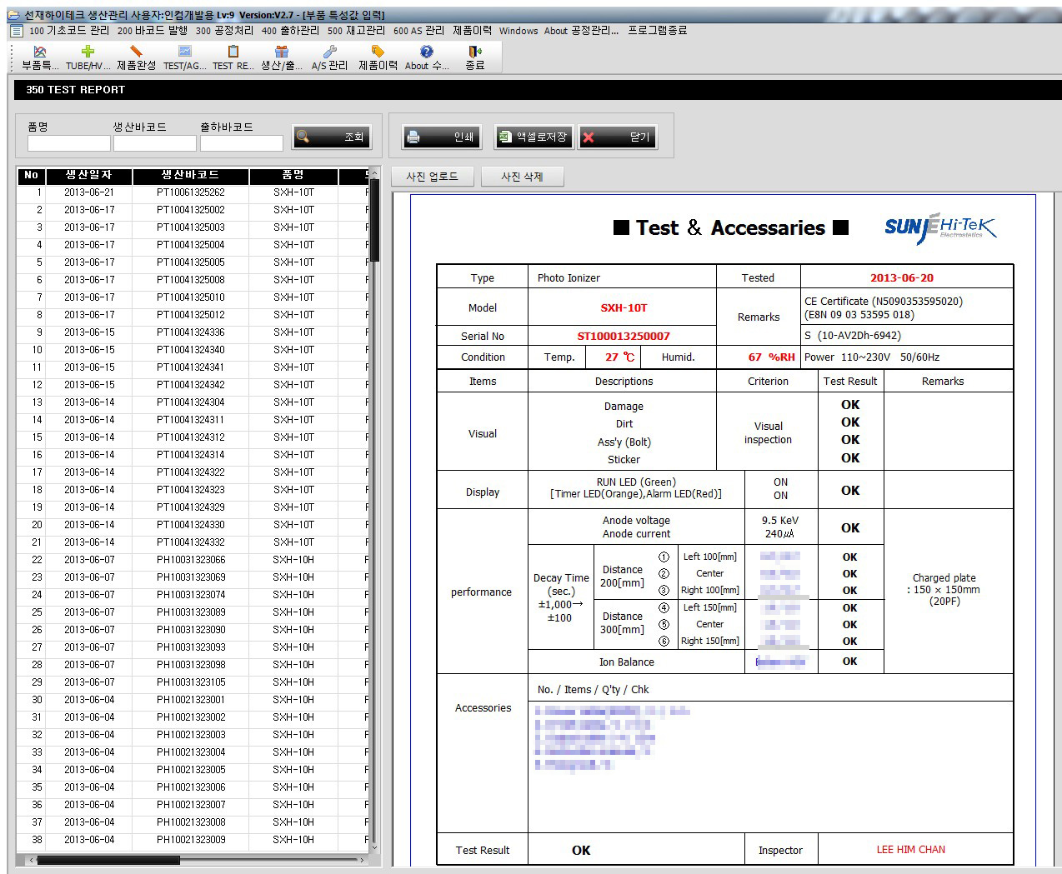Image resolution: width=1062 pixels, height=874 pixels.
Task: Focus the 생산바코드 input field
Action: [x=155, y=143]
